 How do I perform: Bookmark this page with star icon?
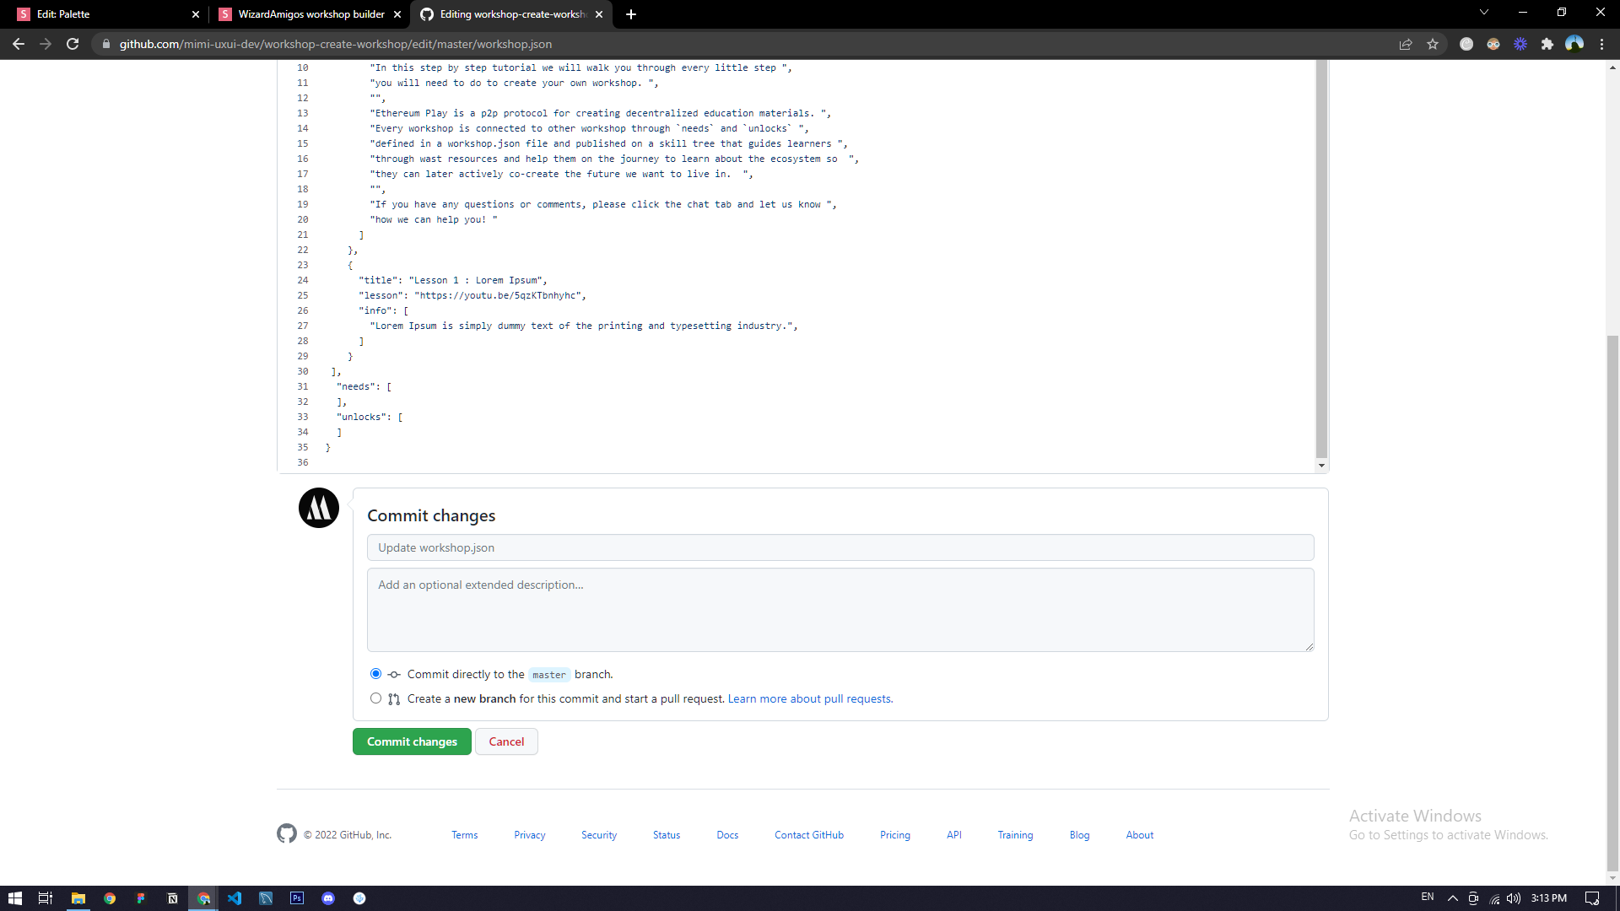tap(1433, 45)
